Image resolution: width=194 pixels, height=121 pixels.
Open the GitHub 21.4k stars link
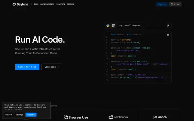(175, 4)
